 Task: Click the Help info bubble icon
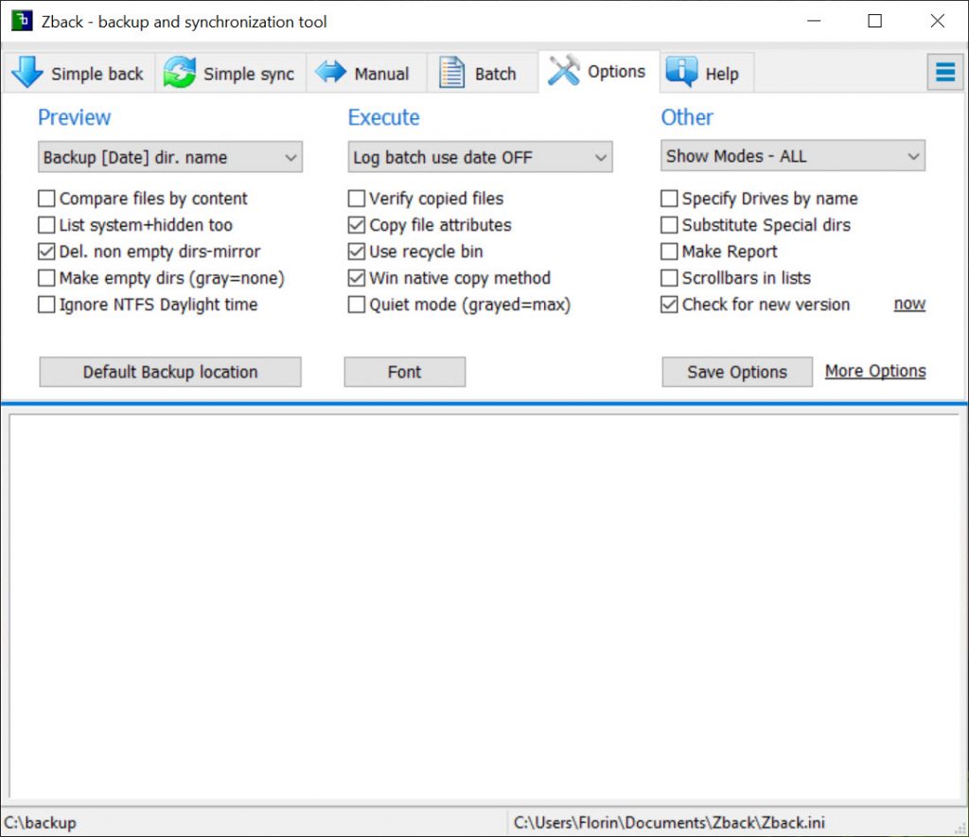[x=681, y=72]
